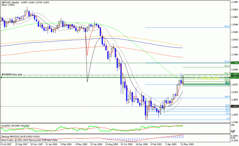Click the 29 Jun 2008 date label

click(96, 144)
